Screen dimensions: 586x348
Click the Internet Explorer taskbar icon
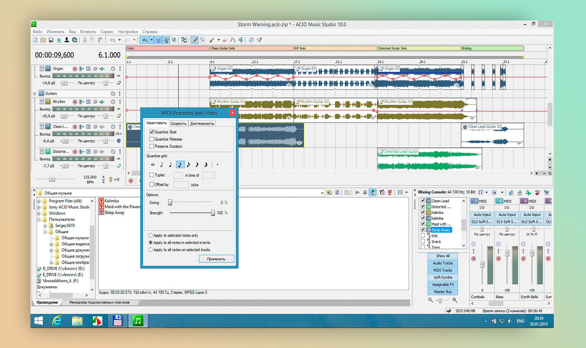[57, 321]
